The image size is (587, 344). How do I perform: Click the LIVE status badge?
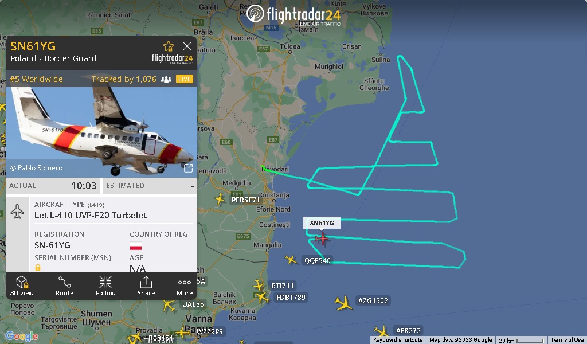click(x=184, y=79)
